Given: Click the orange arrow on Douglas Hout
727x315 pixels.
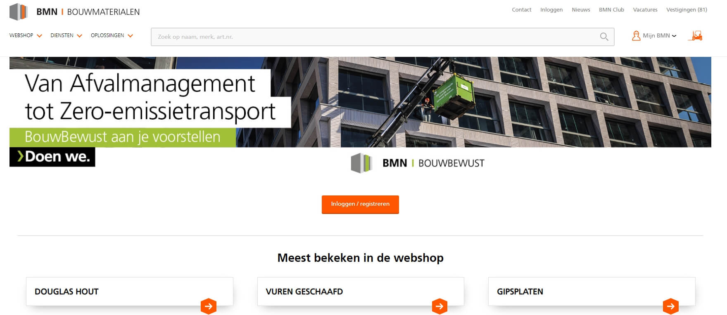Looking at the screenshot, I should point(209,306).
